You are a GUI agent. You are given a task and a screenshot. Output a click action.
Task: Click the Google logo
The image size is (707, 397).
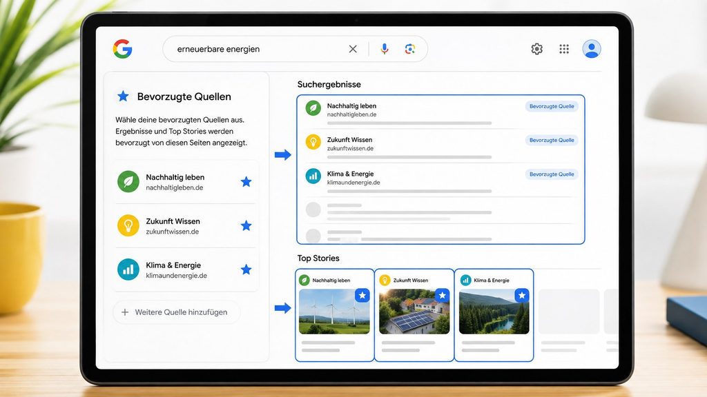click(x=122, y=49)
